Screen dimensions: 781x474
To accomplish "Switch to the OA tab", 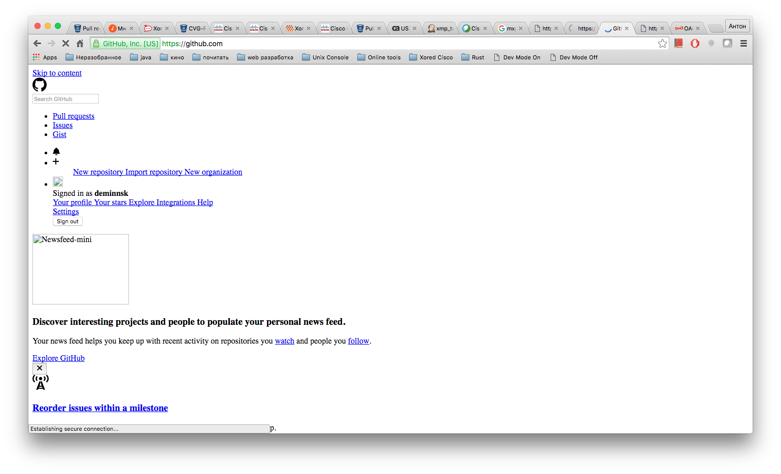I will tap(688, 28).
